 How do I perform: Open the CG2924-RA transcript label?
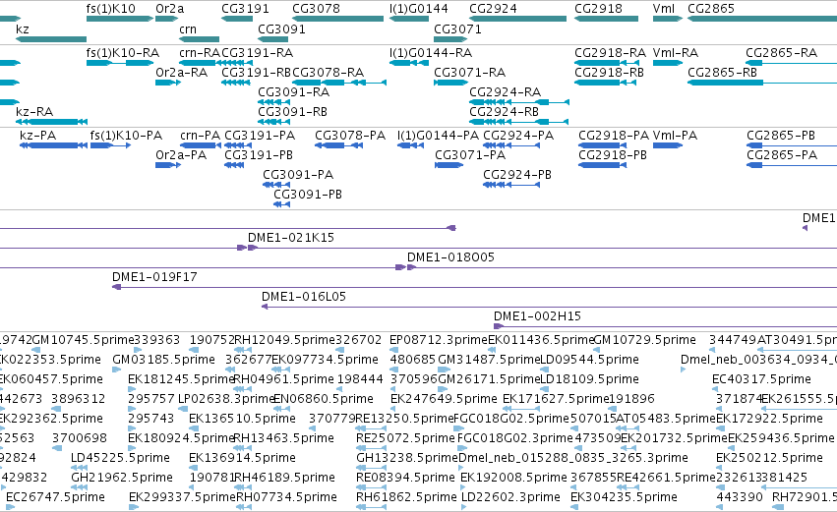[x=505, y=91]
